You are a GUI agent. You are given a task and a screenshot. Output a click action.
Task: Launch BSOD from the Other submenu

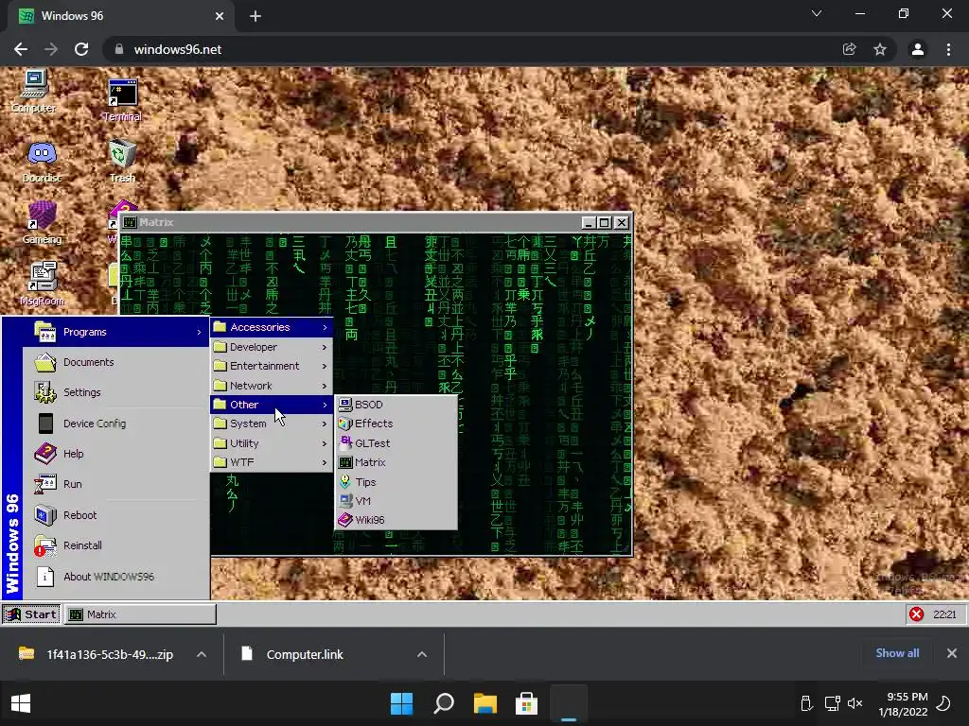pos(396,405)
